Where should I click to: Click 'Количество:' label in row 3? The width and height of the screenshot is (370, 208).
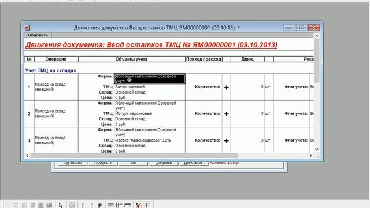pyautogui.click(x=208, y=140)
